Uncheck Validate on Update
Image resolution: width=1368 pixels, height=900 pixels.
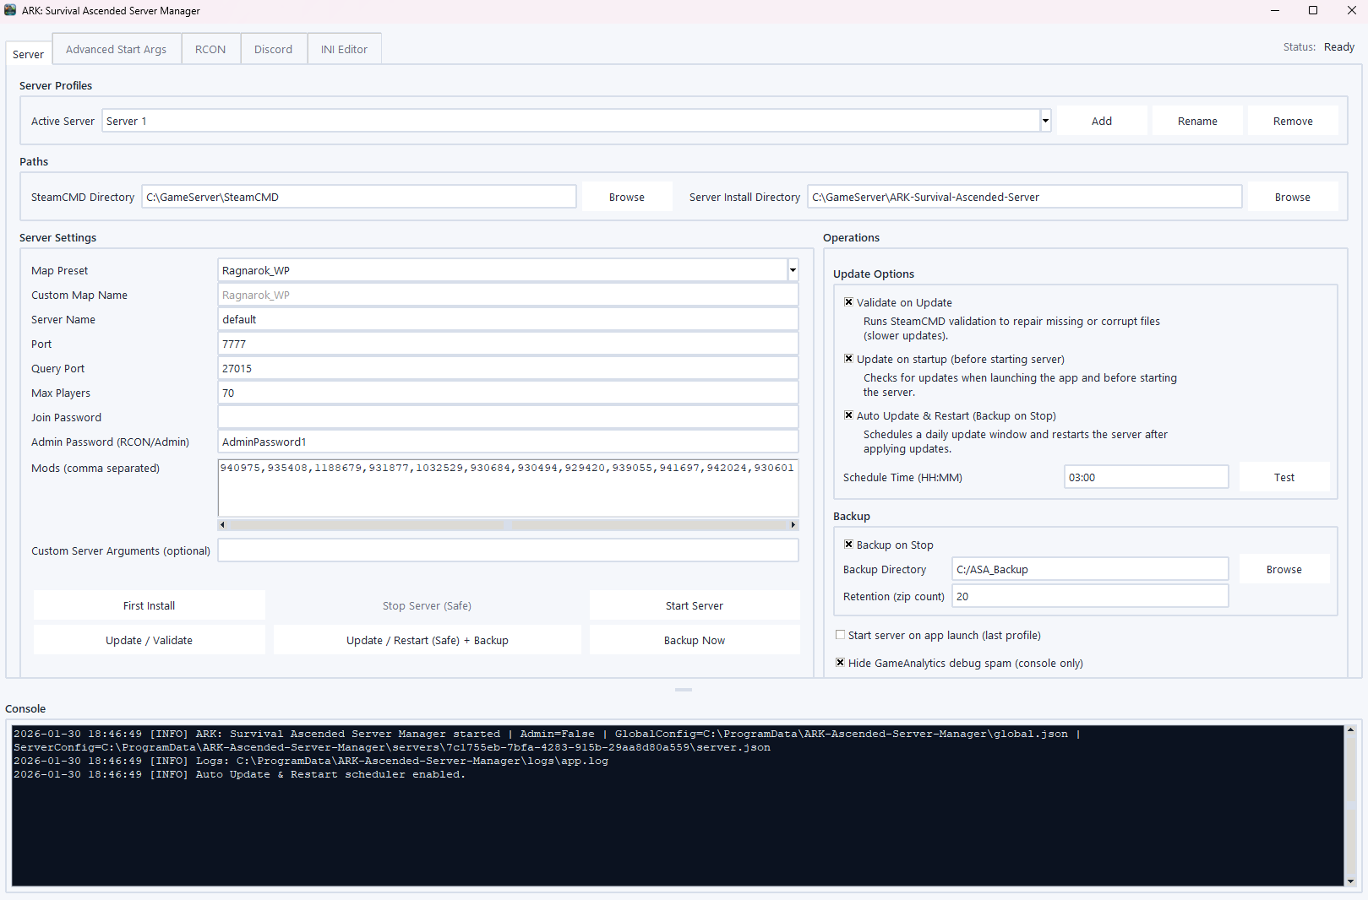point(848,302)
